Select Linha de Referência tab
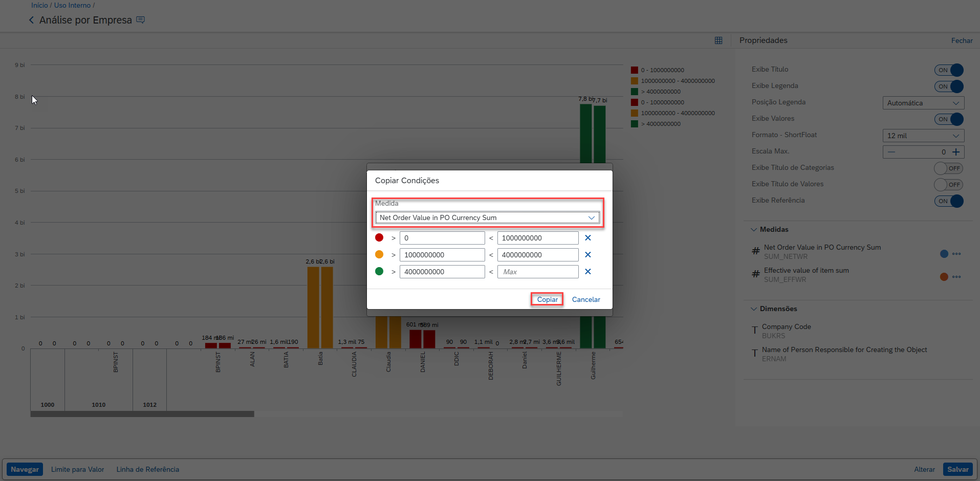Viewport: 980px width, 481px height. (147, 469)
